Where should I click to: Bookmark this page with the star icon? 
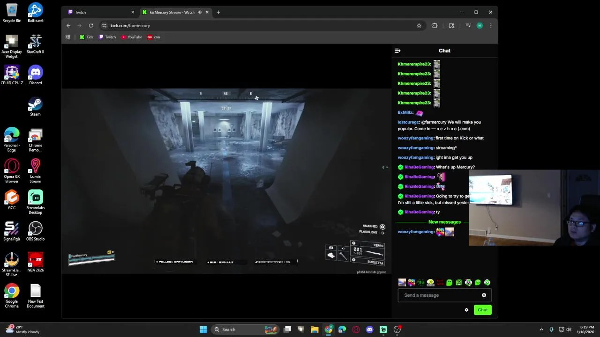click(x=419, y=26)
